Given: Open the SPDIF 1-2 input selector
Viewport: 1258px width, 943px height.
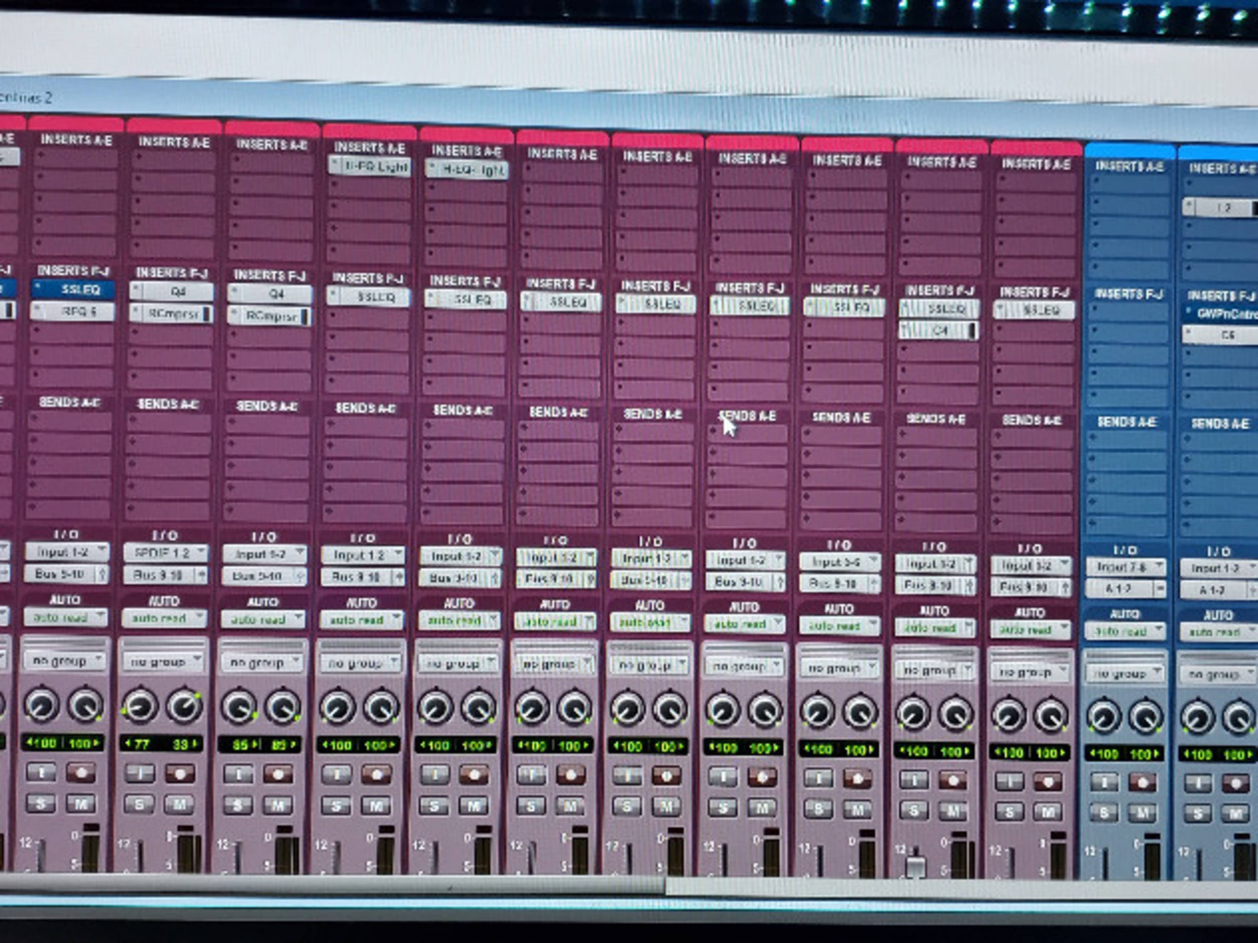Looking at the screenshot, I should (x=165, y=553).
